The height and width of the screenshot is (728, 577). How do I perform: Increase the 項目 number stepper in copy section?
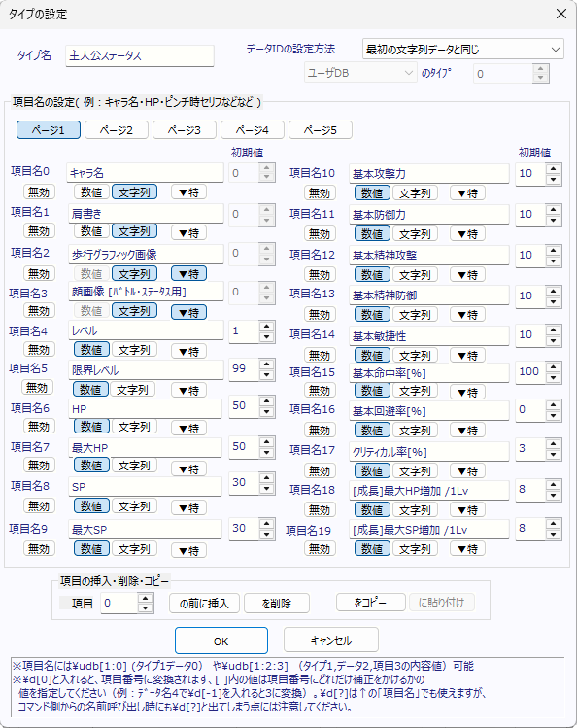click(x=145, y=599)
